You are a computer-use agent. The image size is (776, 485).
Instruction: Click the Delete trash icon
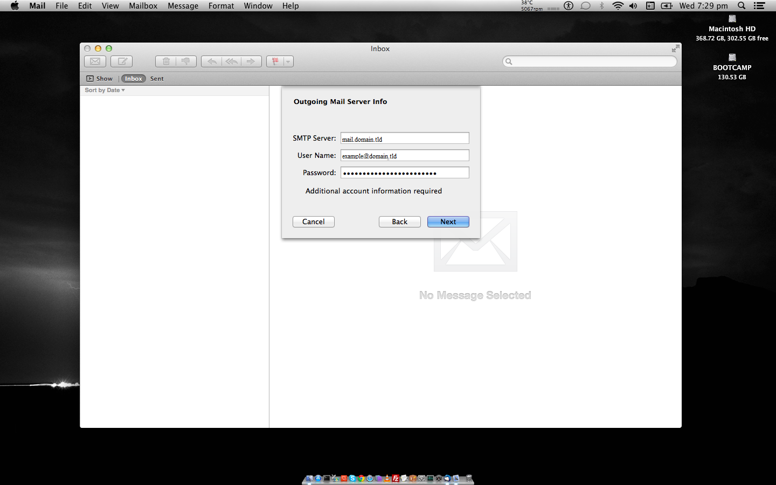pyautogui.click(x=165, y=61)
